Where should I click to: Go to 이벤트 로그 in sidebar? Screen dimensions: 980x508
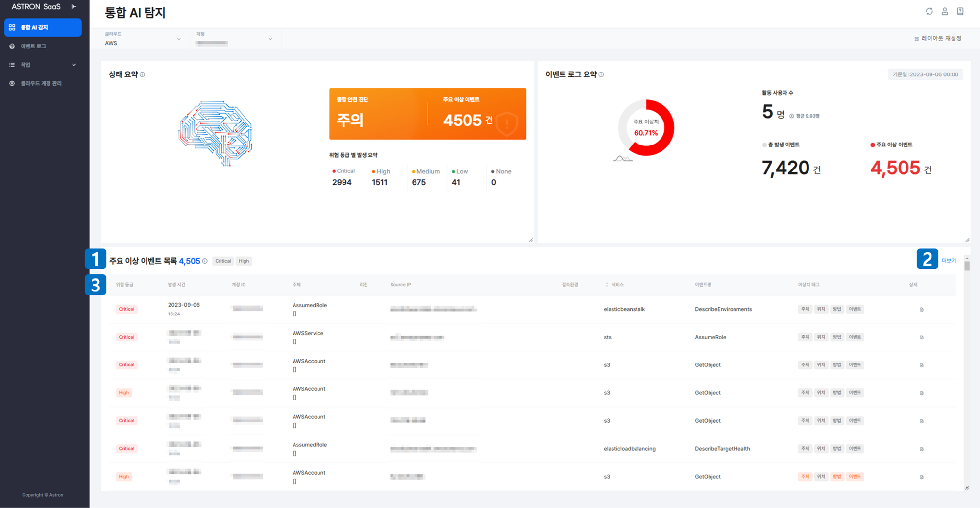click(x=43, y=46)
